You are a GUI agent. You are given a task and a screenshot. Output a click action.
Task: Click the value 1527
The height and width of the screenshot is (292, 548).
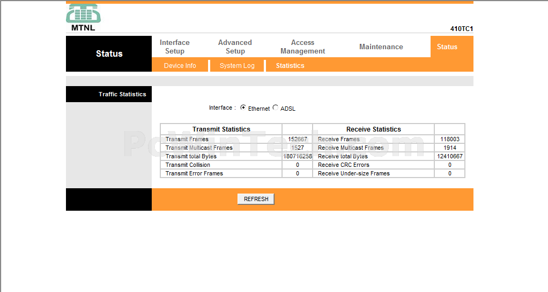pyautogui.click(x=298, y=148)
